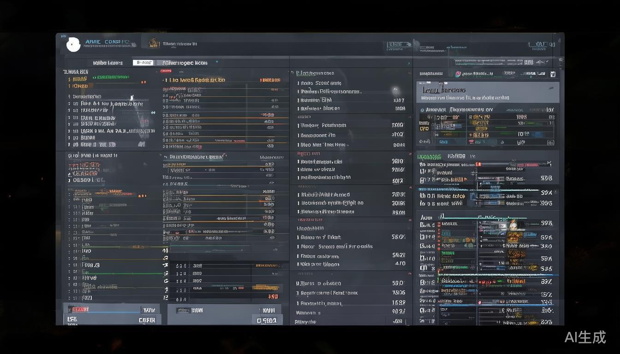Open the teal dropdown arrow in the toolbar
Viewport: 620px width, 354px height.
point(217,62)
